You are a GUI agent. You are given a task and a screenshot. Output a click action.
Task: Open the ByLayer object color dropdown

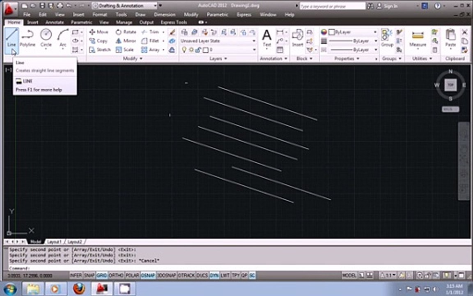(x=353, y=32)
